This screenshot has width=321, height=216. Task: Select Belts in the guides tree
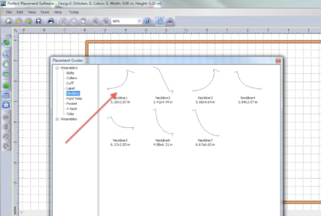tap(70, 73)
